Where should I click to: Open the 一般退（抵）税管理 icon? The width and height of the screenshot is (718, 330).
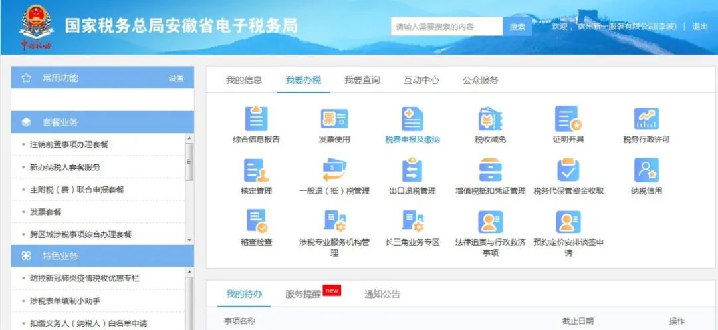334,170
